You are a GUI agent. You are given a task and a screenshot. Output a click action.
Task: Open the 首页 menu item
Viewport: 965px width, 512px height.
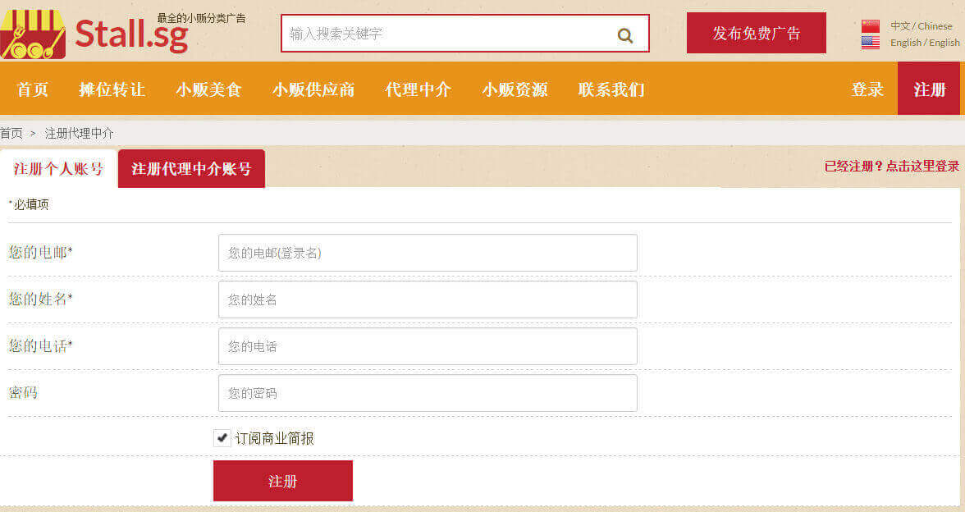coord(33,89)
